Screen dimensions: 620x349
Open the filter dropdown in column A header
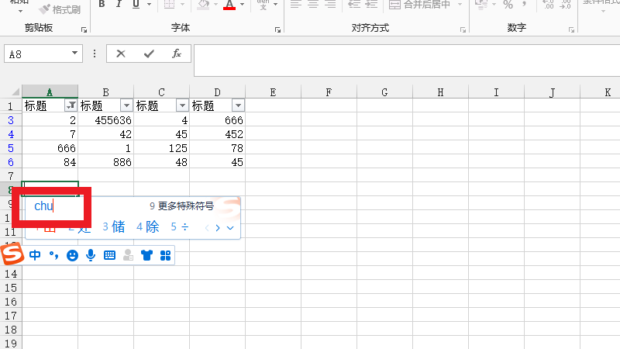tap(71, 105)
